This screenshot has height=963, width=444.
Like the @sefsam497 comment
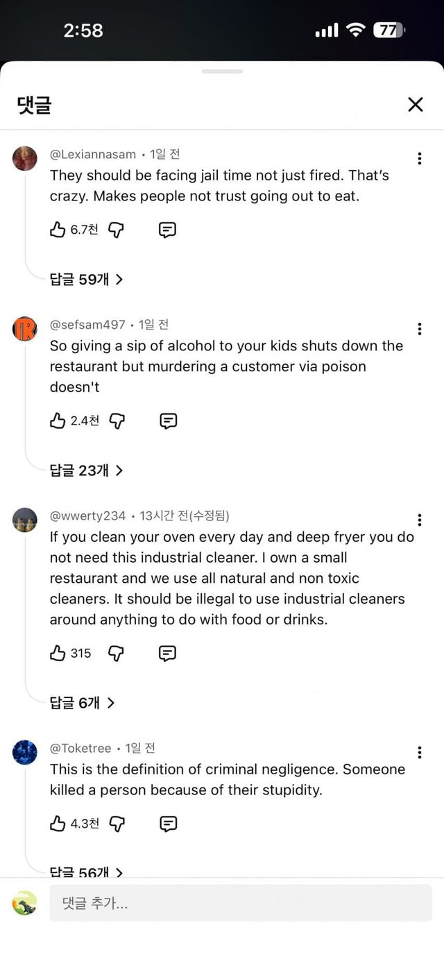[58, 421]
